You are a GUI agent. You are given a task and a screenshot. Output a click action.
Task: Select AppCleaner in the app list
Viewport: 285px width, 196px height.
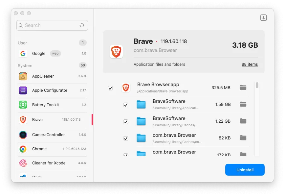(52, 76)
